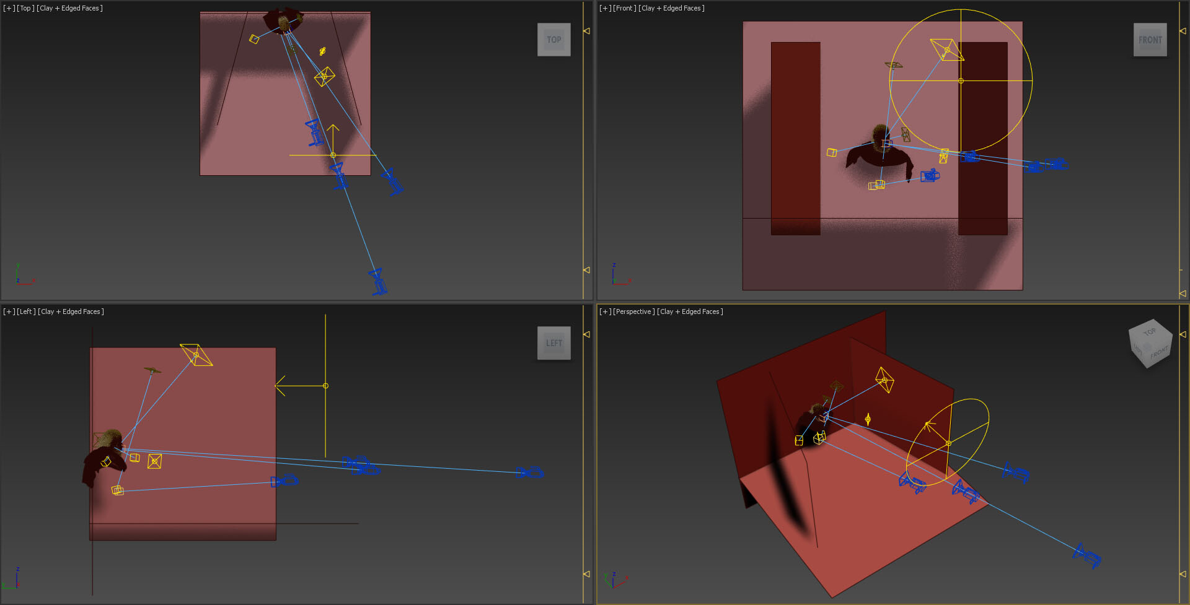Open the [Perspective] view label menu
Screen dimensions: 1190x605
[x=633, y=311]
